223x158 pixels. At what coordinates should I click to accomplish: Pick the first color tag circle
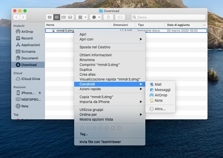[x=82, y=128]
